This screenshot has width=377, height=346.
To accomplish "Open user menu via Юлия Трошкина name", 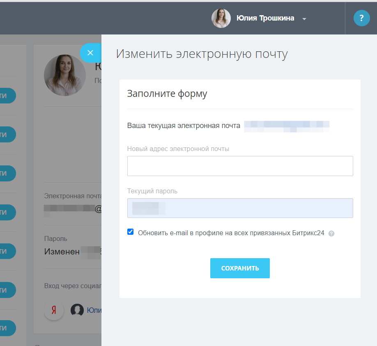I will click(265, 18).
